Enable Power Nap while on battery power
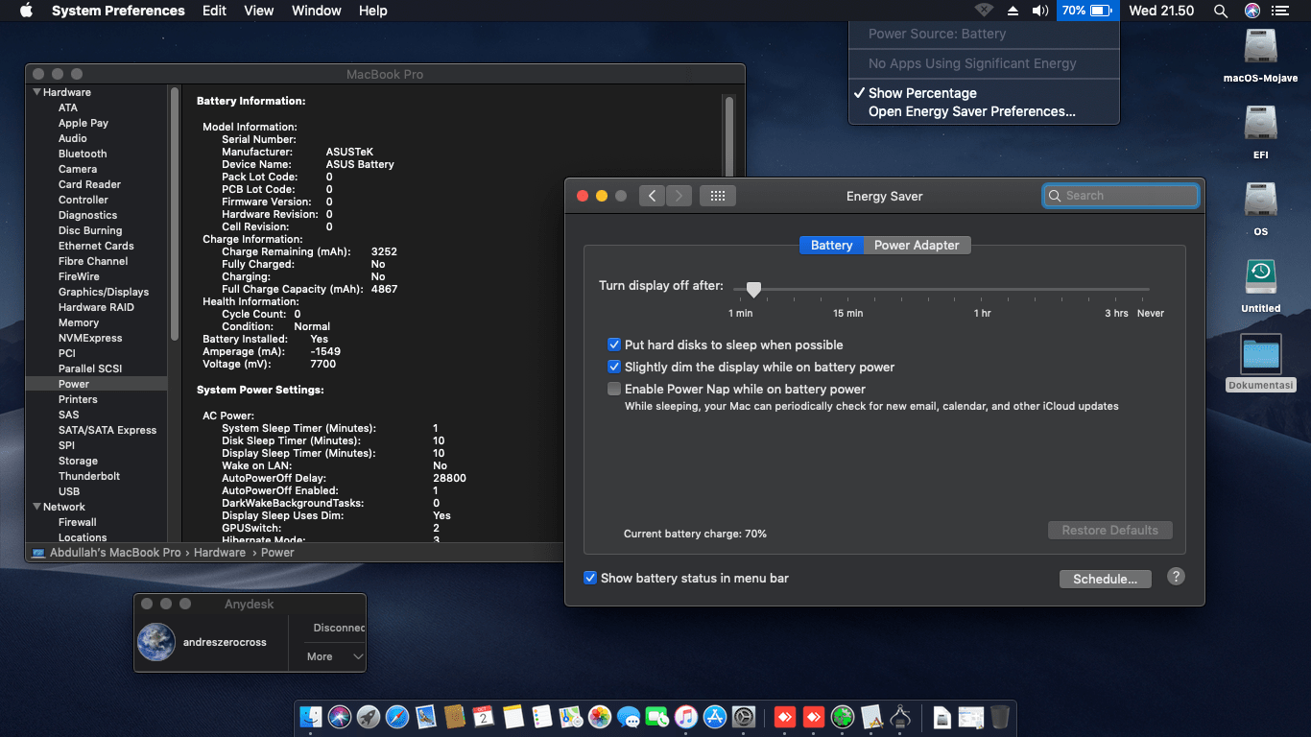The image size is (1311, 737). 614,389
